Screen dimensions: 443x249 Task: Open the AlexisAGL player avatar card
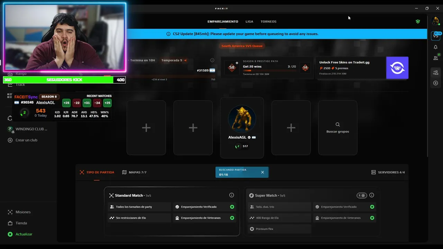[x=242, y=128]
